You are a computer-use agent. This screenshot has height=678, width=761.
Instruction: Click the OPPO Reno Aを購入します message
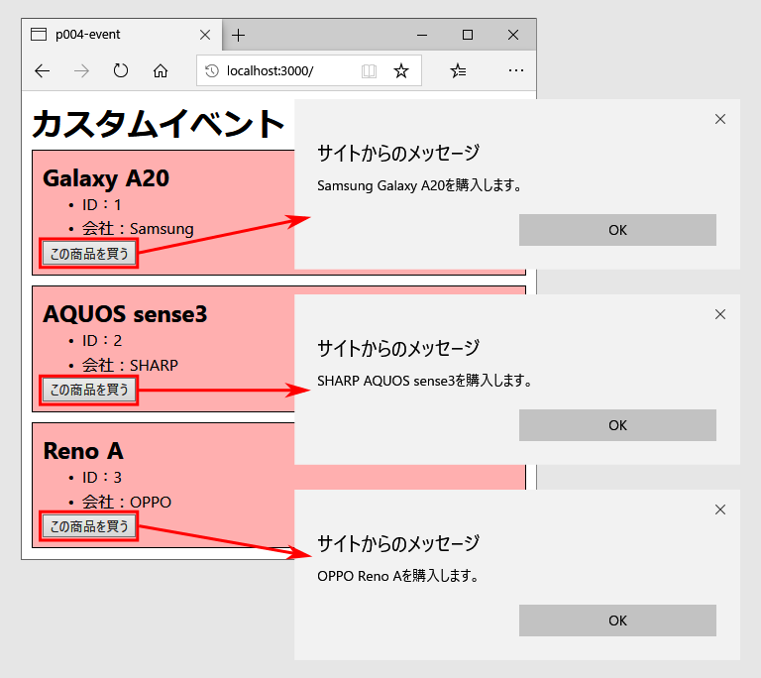[x=398, y=576]
